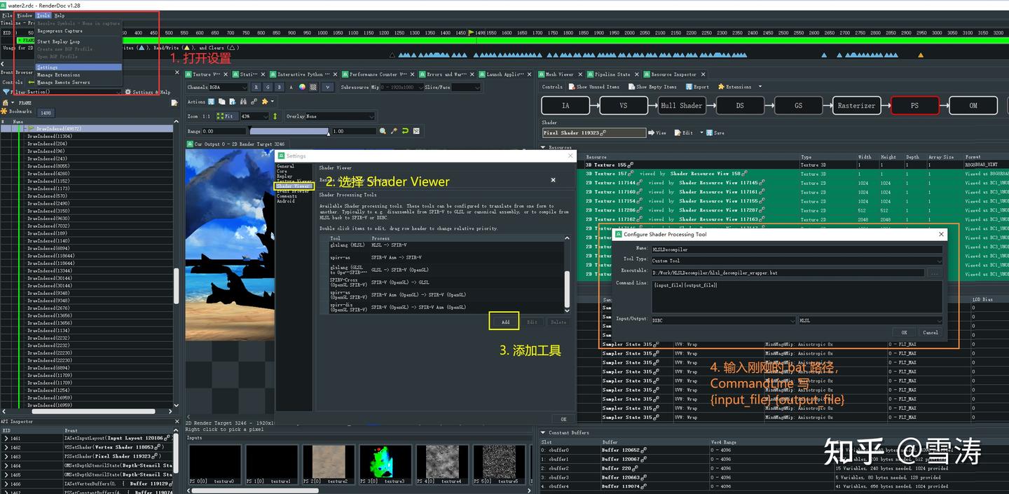Viewport: 1009px width, 494px height.
Task: Click Extensions in Pipeline State toolbar
Action: 734,87
